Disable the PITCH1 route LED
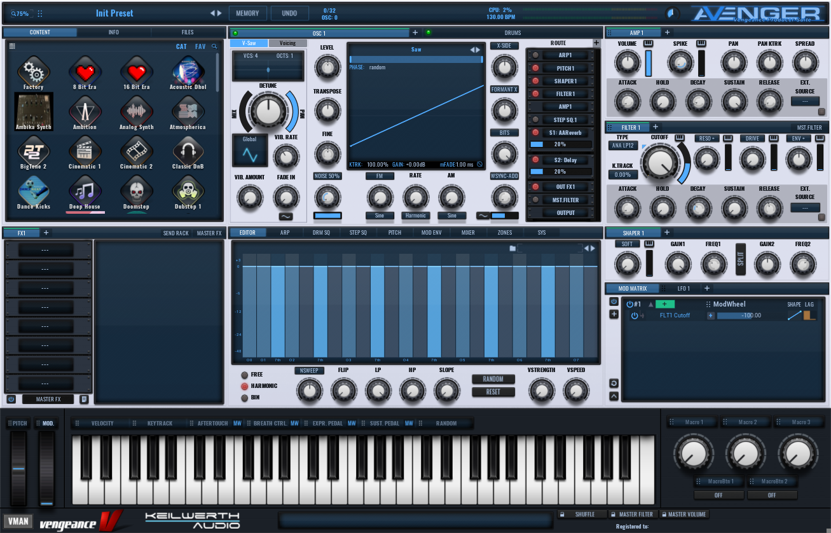This screenshot has width=831, height=533. (535, 68)
